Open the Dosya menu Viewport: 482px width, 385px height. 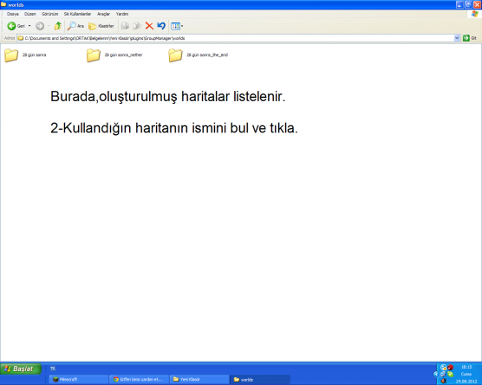(13, 14)
